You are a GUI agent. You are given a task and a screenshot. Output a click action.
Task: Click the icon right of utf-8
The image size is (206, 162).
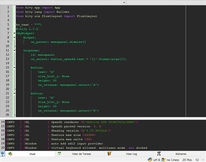point(163,160)
